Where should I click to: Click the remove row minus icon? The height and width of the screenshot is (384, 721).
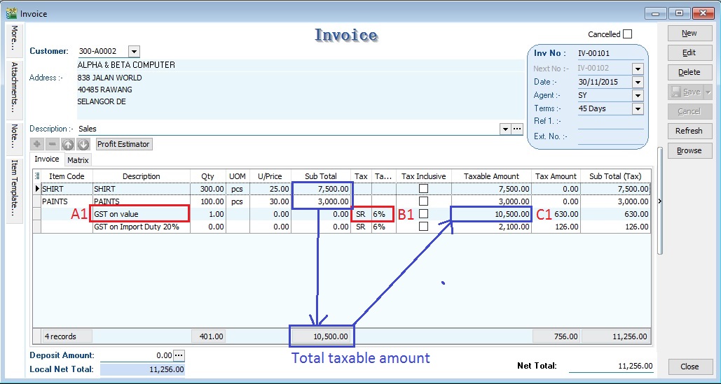click(52, 144)
